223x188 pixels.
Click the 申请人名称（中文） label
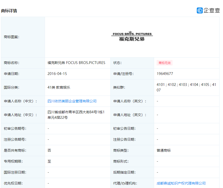tap(20, 101)
